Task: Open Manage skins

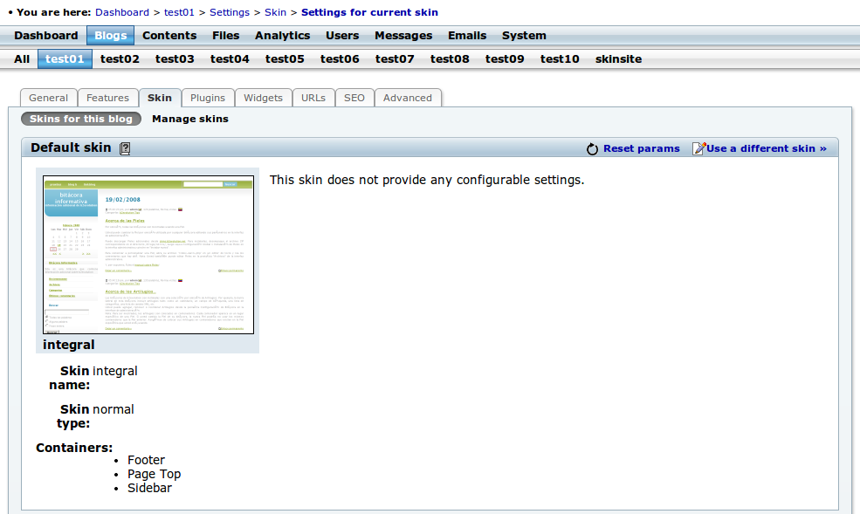Action: coord(190,119)
